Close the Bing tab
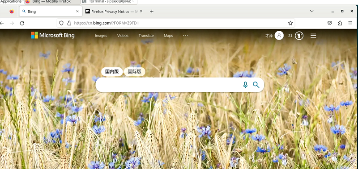This screenshot has width=358, height=169. 77,11
